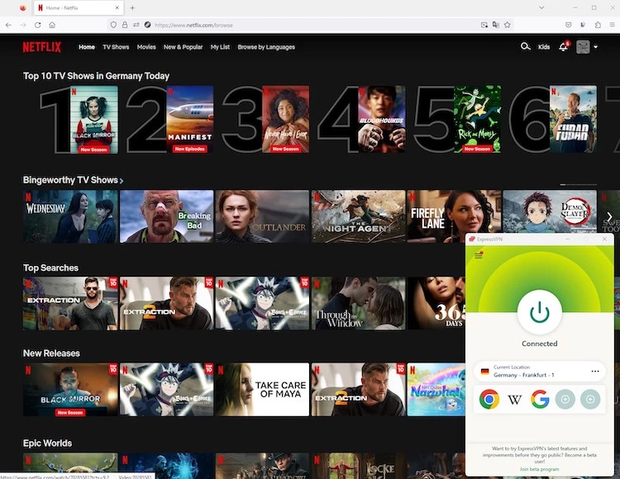Open Firefox application menu
Screen dimensions: 620x479
click(612, 25)
